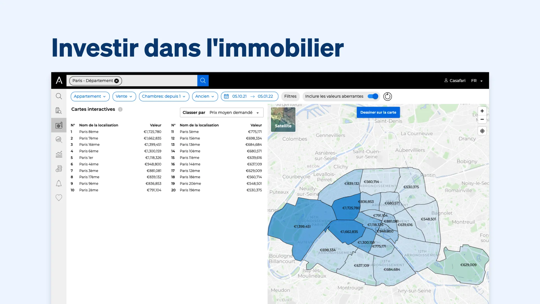The image size is (540, 304).
Task: Click the Filtres button
Action: click(x=290, y=96)
